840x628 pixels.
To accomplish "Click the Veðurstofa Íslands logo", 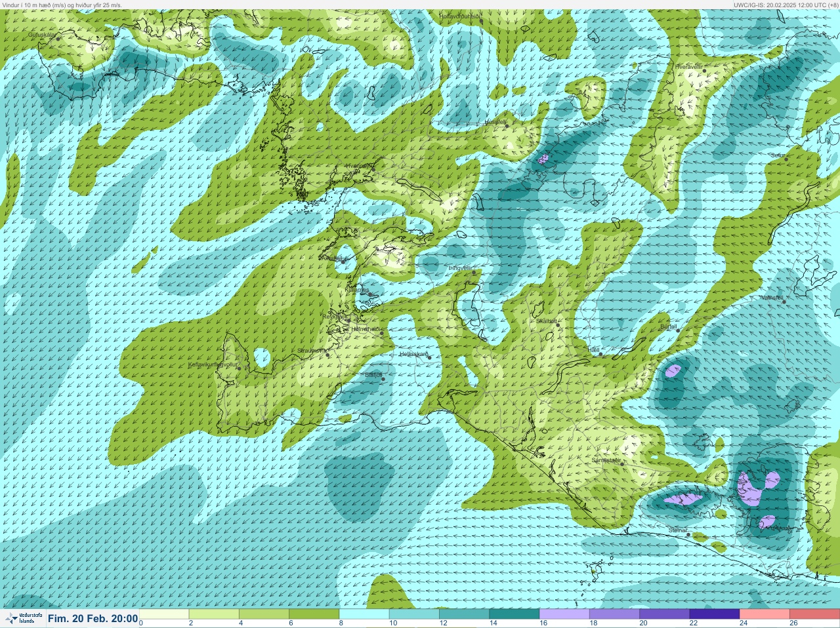I will click(x=24, y=618).
